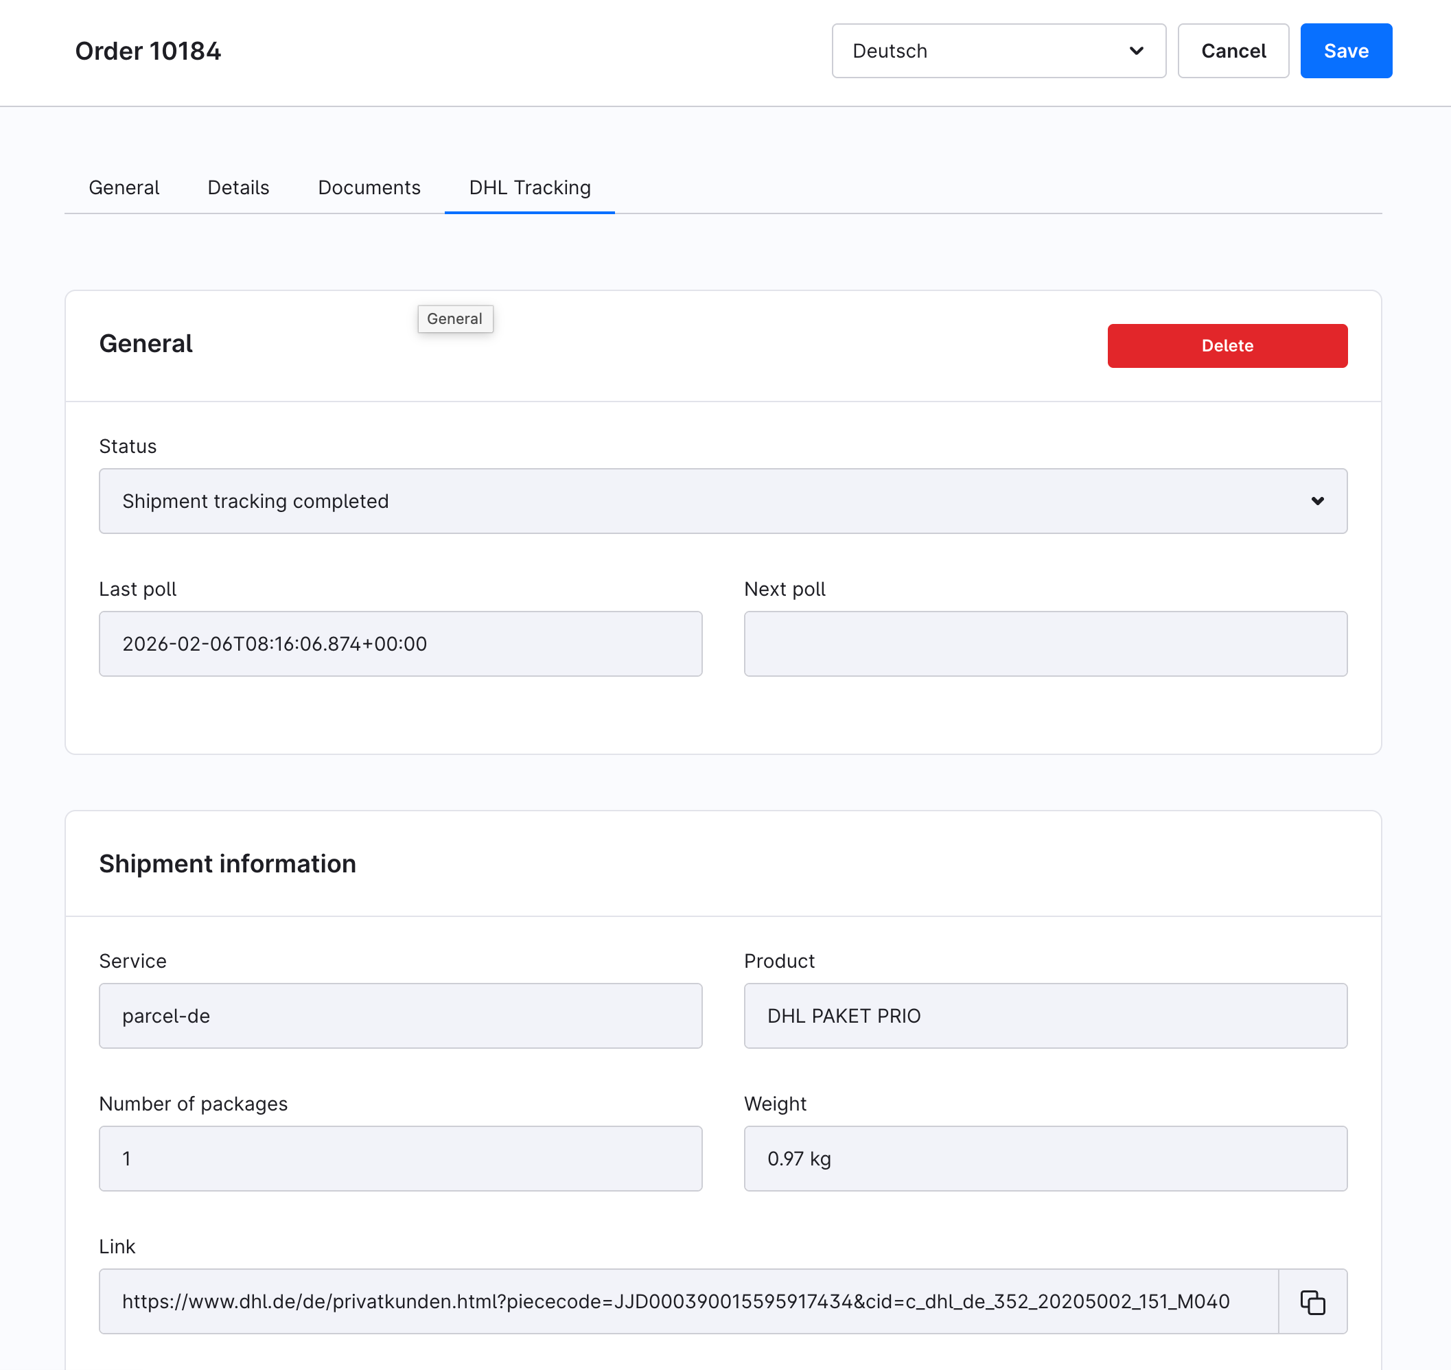Click the Weight field showing 0.97 kg
1451x1370 pixels.
[x=1045, y=1158]
